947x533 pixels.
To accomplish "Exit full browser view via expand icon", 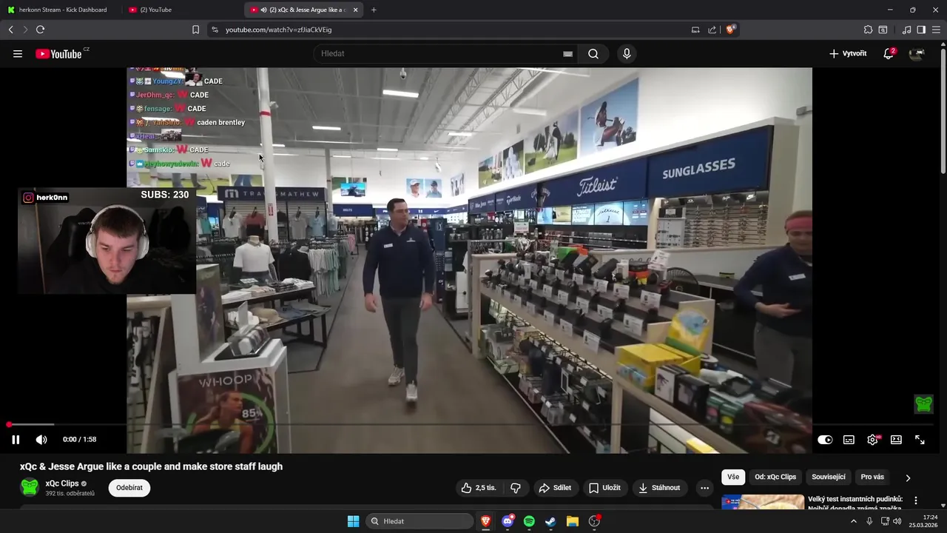I will [920, 440].
